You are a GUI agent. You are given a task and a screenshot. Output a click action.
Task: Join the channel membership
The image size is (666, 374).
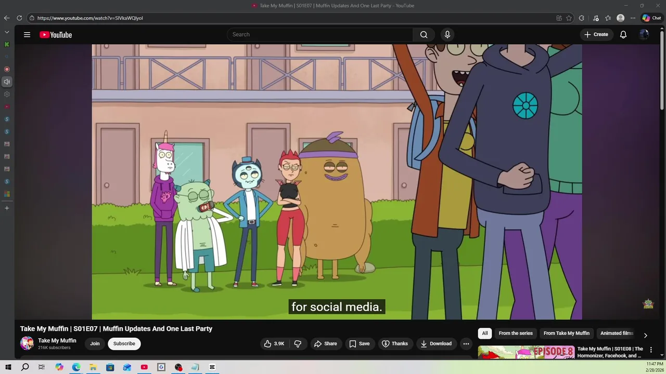[x=95, y=343]
